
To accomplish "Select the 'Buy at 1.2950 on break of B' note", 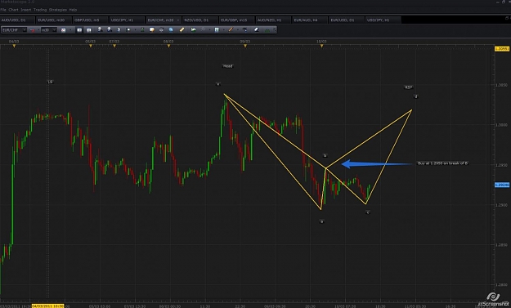I will 442,163.
